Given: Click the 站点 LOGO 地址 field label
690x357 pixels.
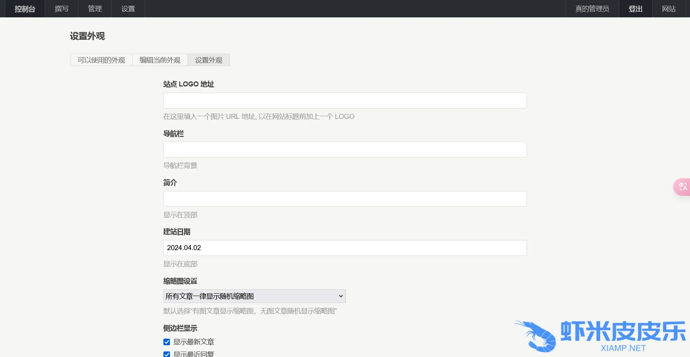Looking at the screenshot, I should (189, 84).
